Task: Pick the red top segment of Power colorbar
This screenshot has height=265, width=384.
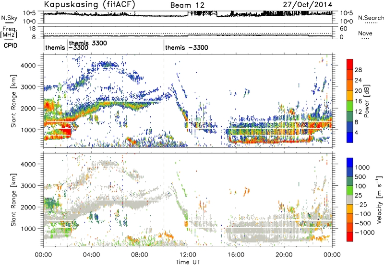Action: click(x=350, y=64)
